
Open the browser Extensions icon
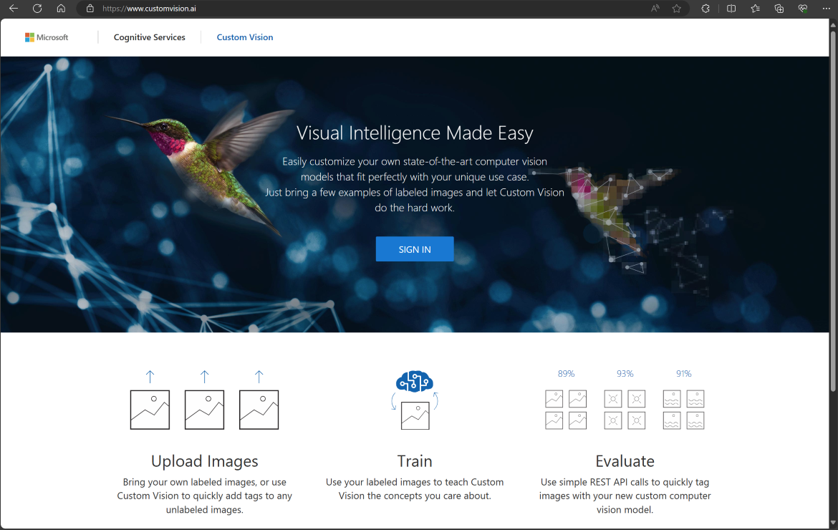click(x=705, y=9)
